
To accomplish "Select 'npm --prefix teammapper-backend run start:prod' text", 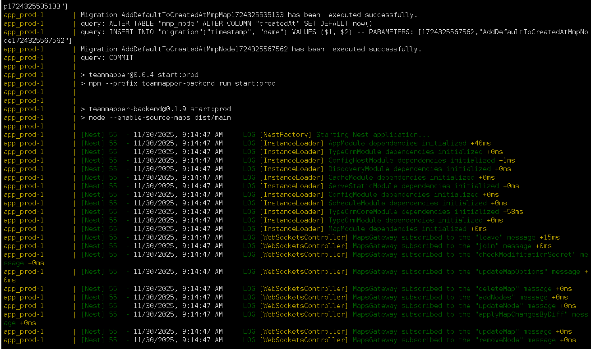I will coord(182,83).
